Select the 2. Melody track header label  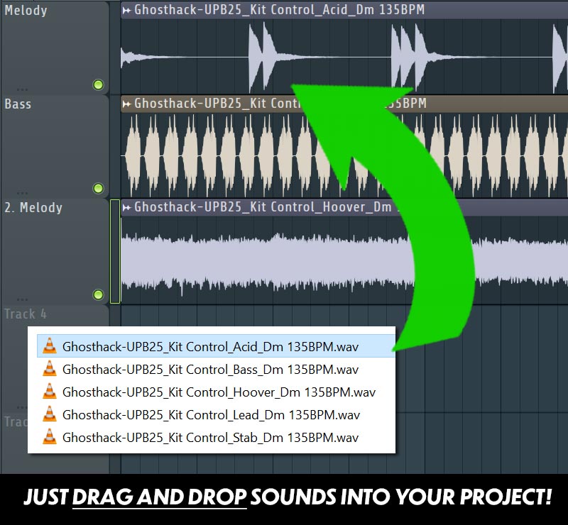pyautogui.click(x=33, y=207)
